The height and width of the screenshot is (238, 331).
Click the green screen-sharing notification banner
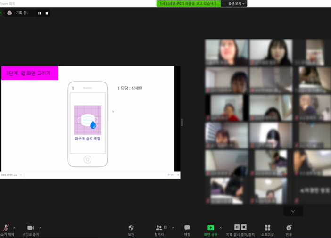click(x=189, y=4)
